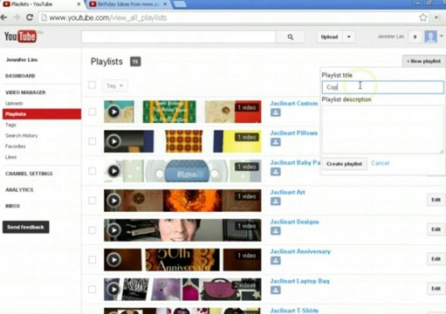Click the browser forward arrow
This screenshot has width=446, height=314.
[x=17, y=17]
